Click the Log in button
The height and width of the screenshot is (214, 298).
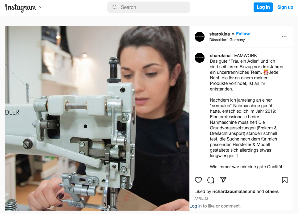tap(263, 7)
